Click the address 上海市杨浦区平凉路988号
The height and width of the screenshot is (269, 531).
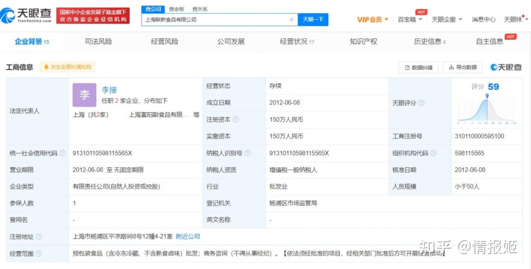122,237
